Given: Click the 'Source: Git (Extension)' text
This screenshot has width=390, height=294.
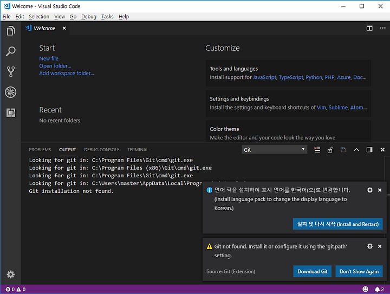Looking at the screenshot, I should click(x=231, y=272).
